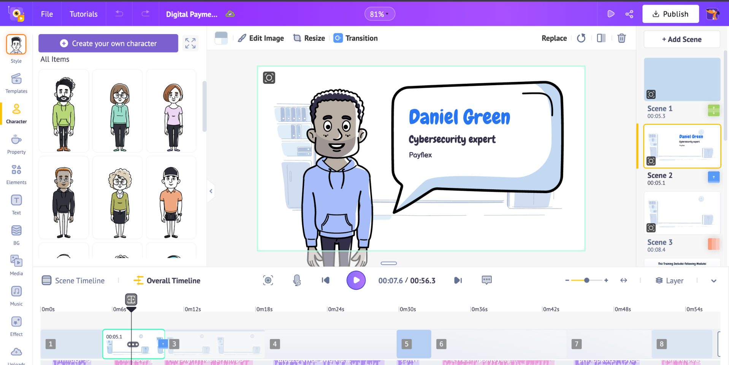
Task: Open the Transition settings for the scene
Action: [x=355, y=38]
